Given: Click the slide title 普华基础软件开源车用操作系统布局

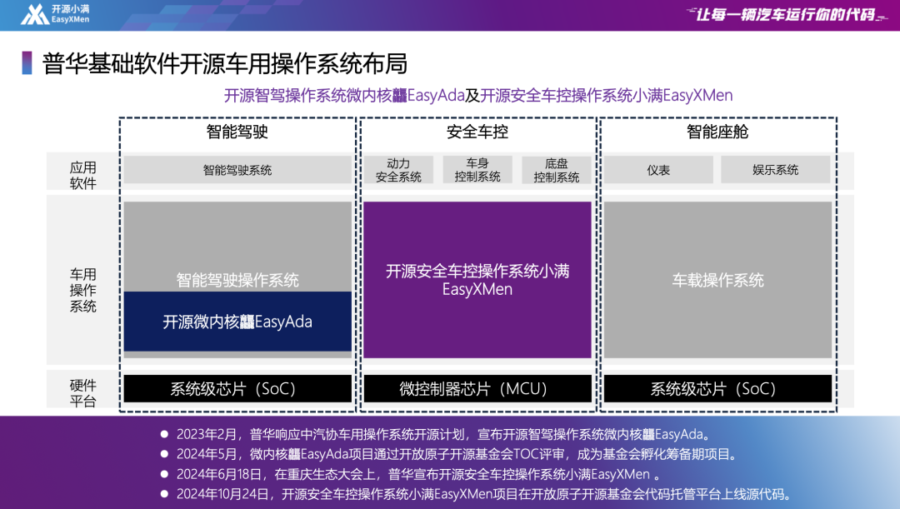Looking at the screenshot, I should coord(224,63).
